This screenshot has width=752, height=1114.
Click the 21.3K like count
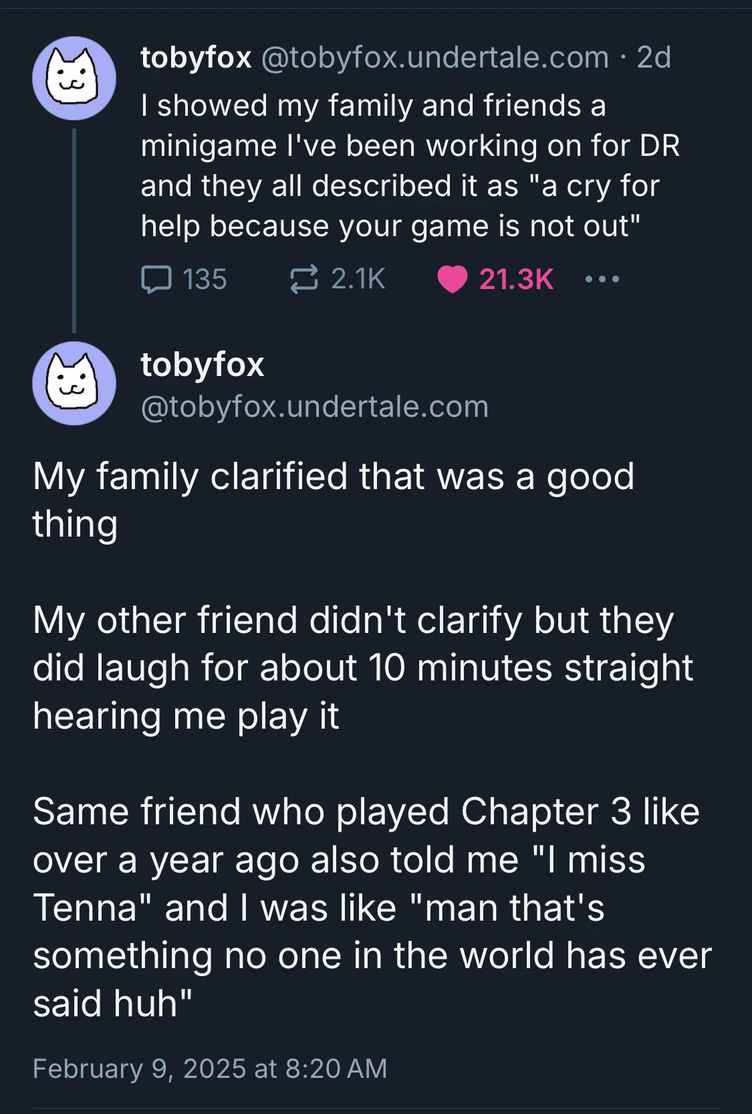pyautogui.click(x=515, y=280)
